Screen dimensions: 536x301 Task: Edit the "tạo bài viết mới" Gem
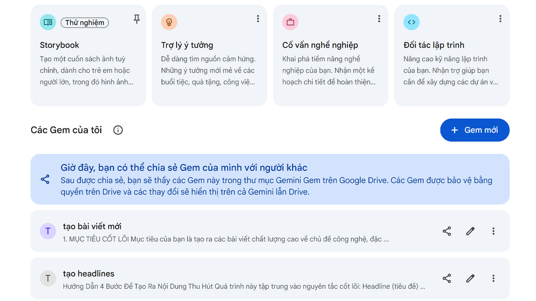470,231
